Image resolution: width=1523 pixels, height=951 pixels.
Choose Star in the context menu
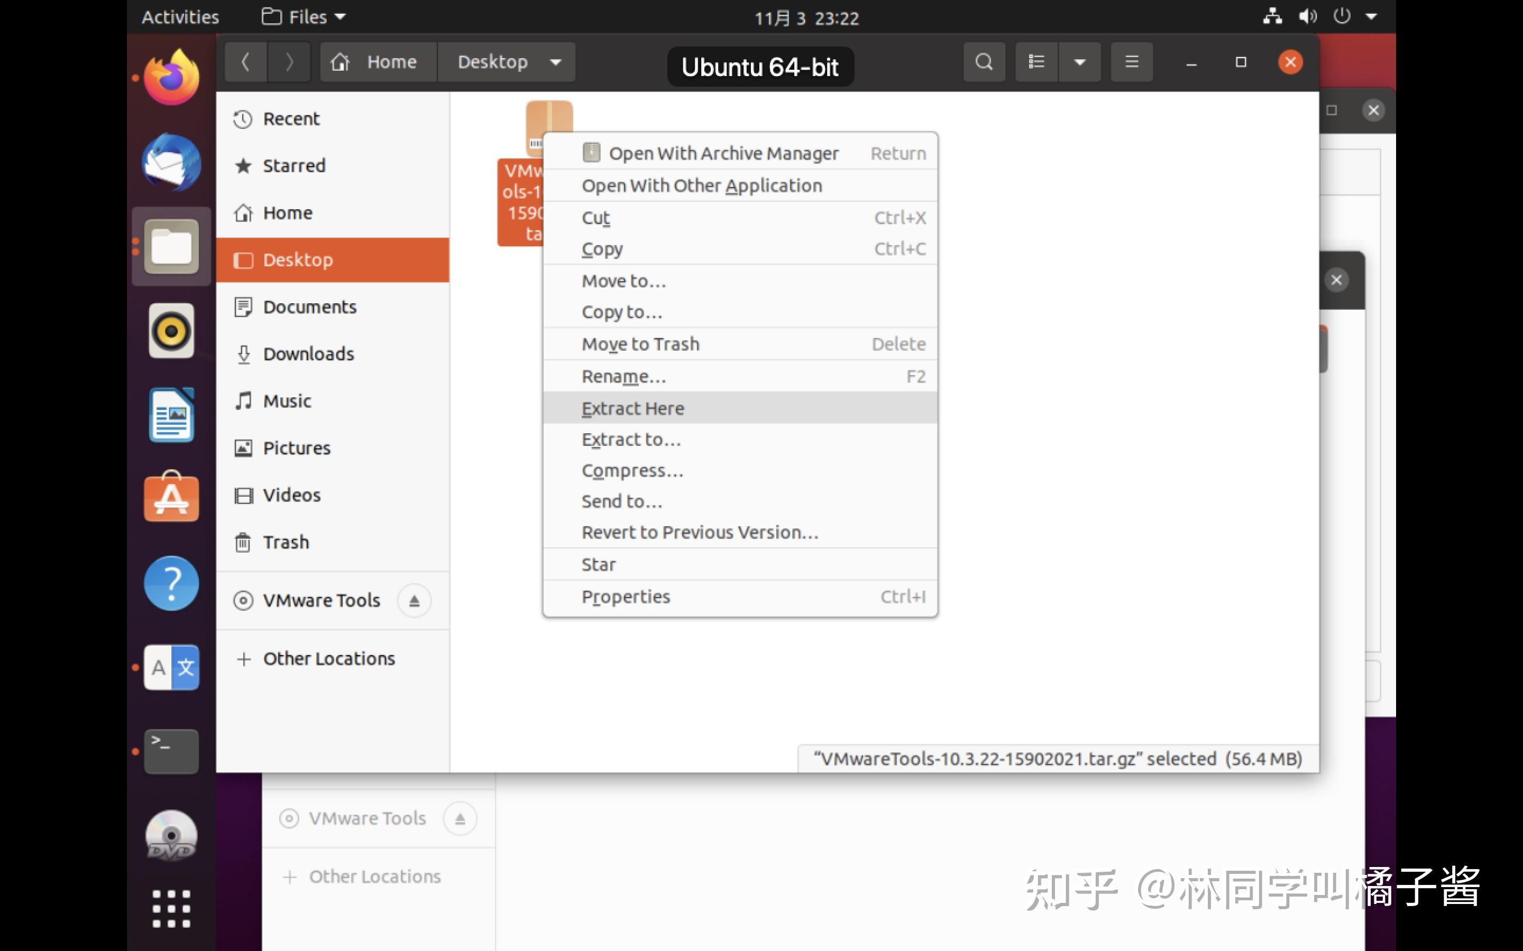(x=740, y=564)
